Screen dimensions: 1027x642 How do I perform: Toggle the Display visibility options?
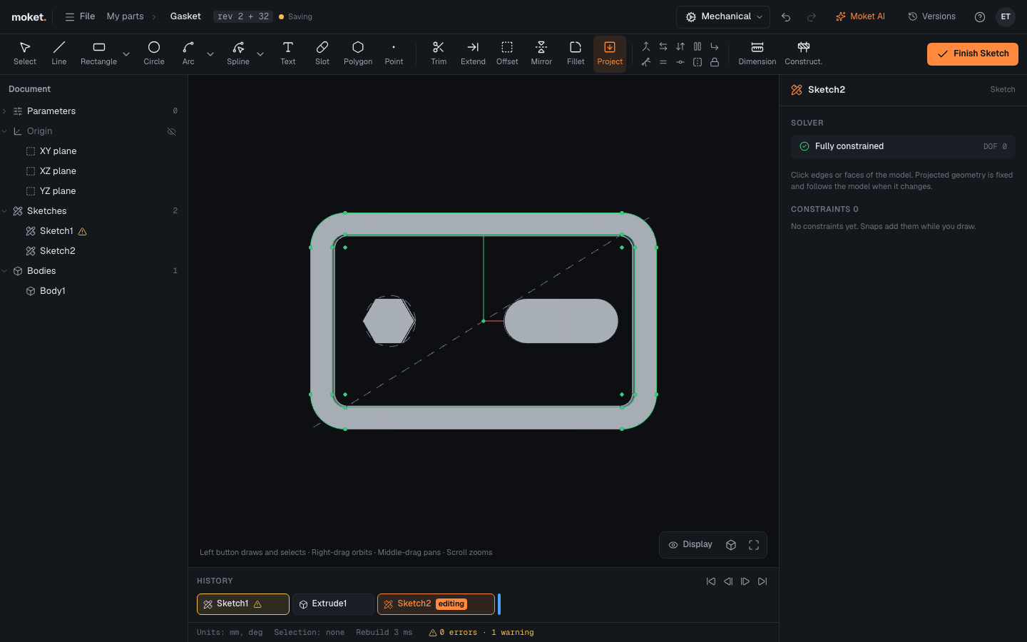point(690,545)
